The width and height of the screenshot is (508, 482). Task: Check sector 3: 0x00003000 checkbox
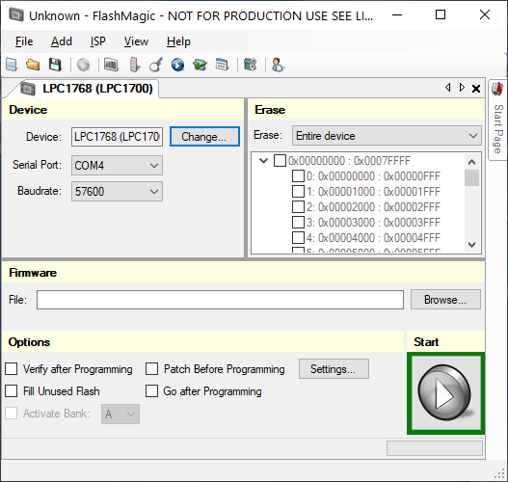point(298,222)
